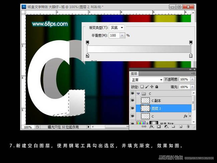Hide the C 副本 layer eye icon
The image size is (217, 163).
click(x=133, y=100)
